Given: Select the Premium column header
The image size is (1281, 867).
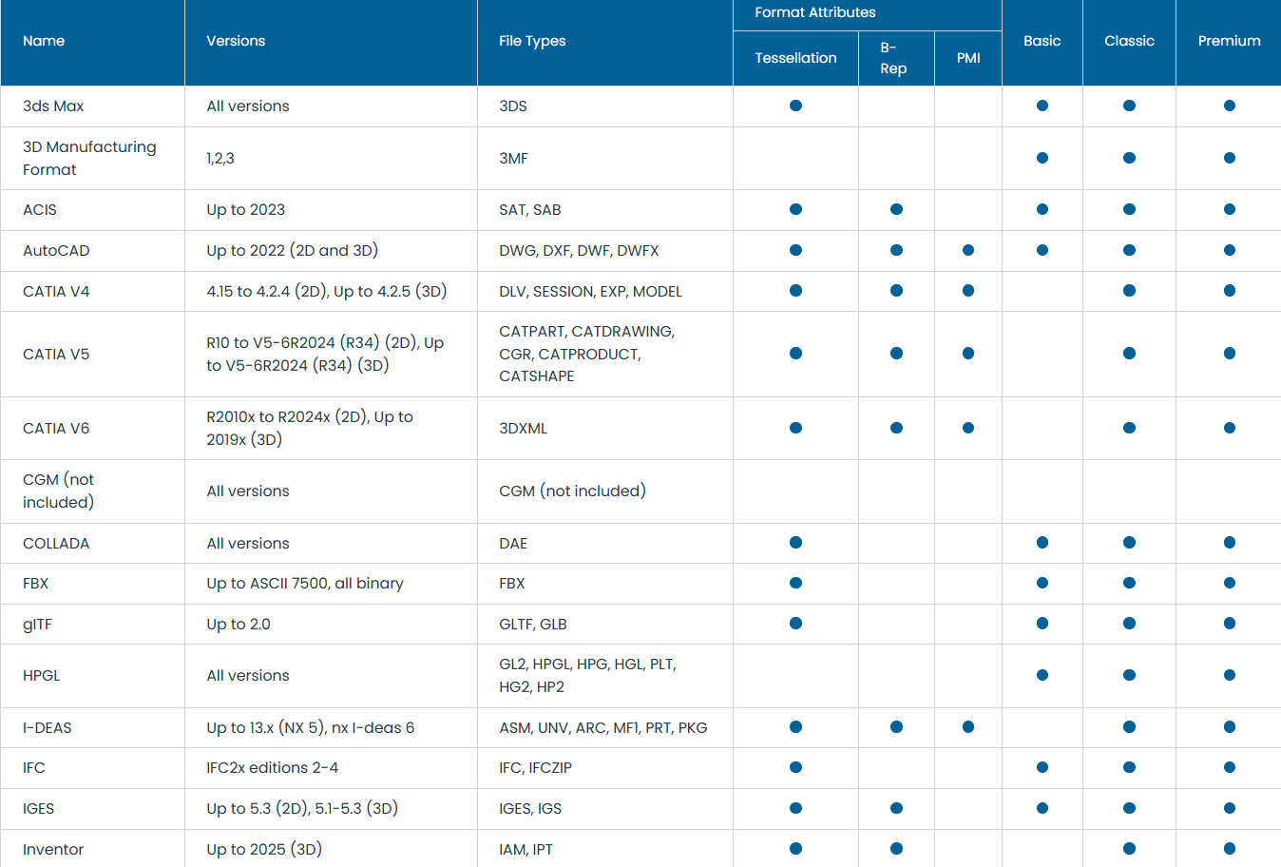Looking at the screenshot, I should [1229, 41].
